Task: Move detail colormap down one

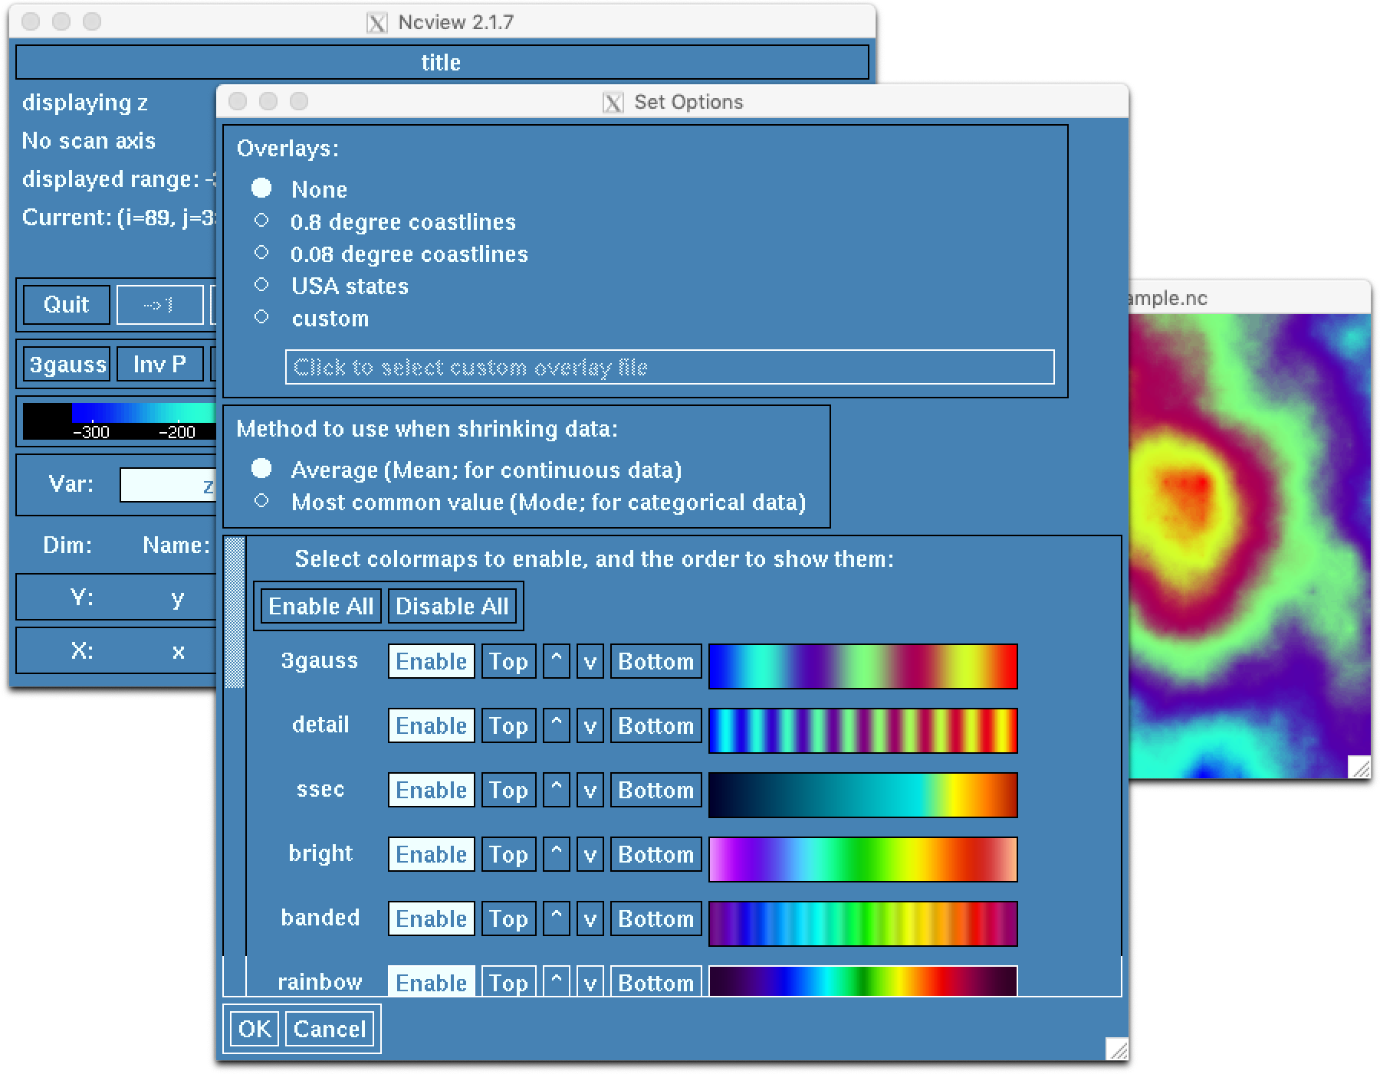Action: (590, 725)
